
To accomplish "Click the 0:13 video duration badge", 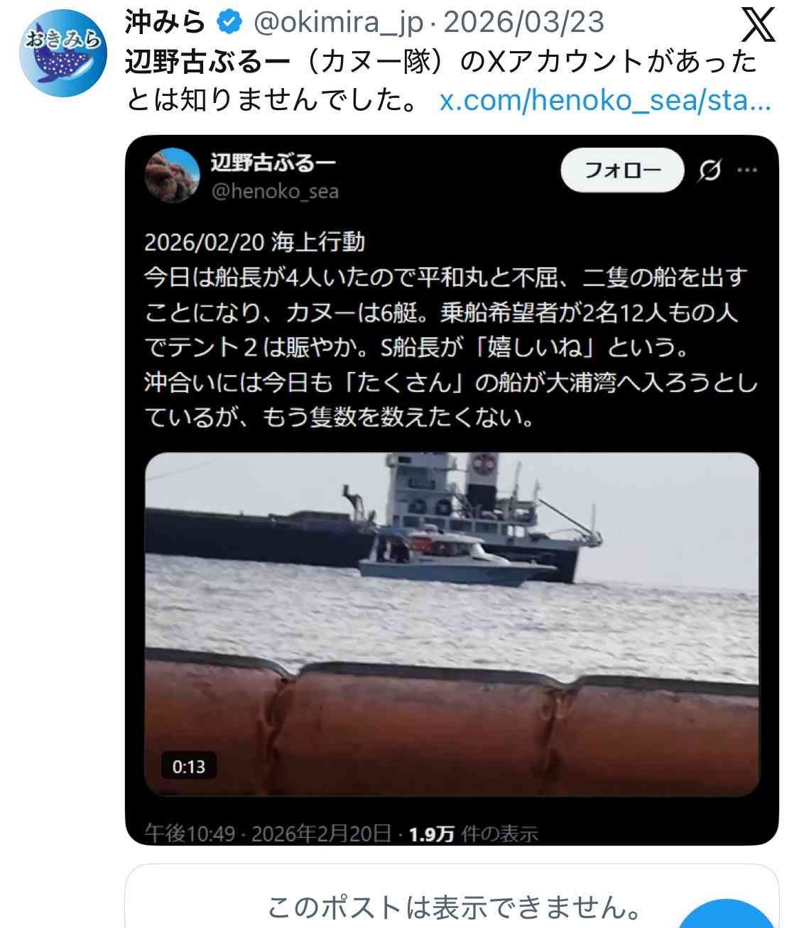I will 188,767.
